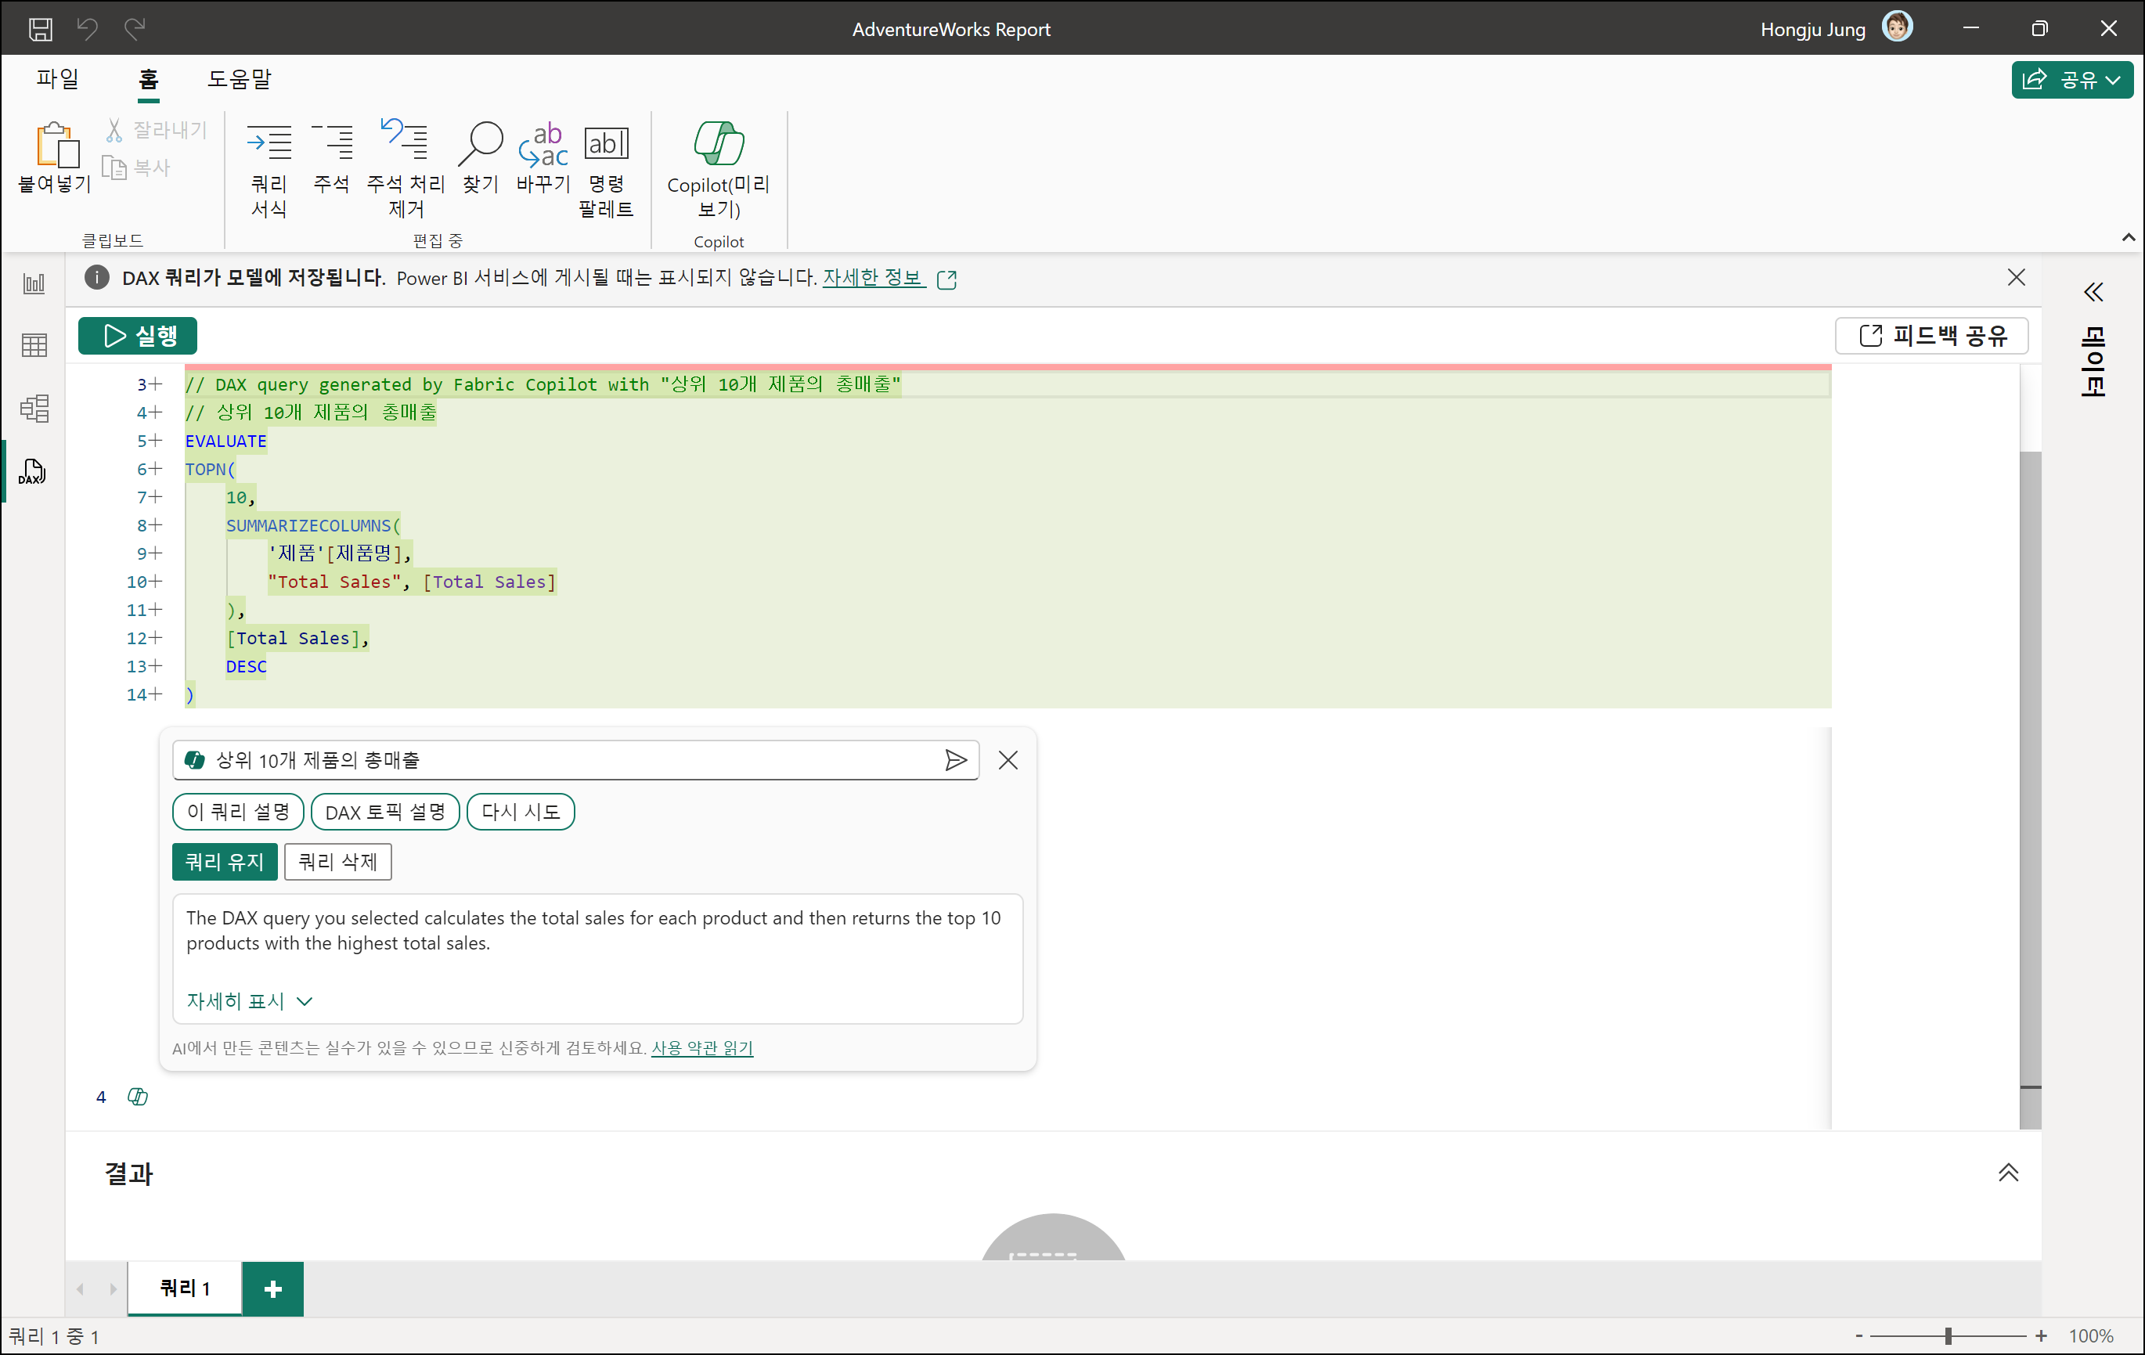Click the Copilot prompt text field
The image size is (2145, 1355).
(570, 760)
